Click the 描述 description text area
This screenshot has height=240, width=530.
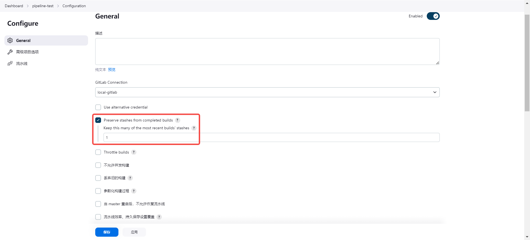click(267, 51)
